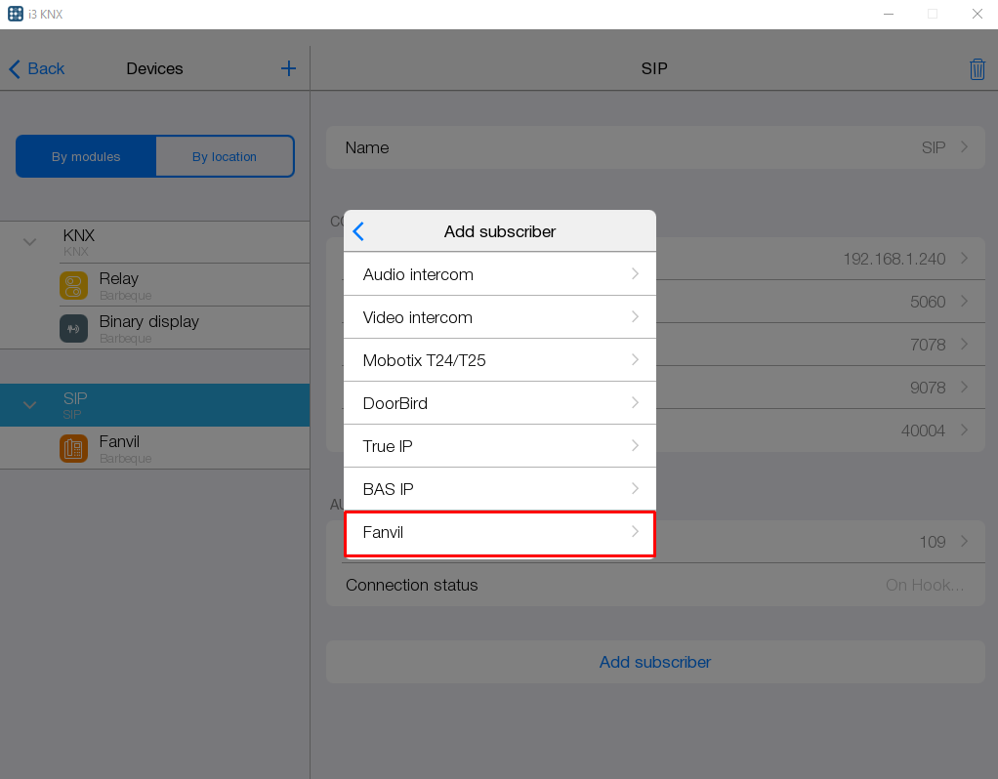Collapse the KNX module group
The height and width of the screenshot is (779, 998).
[29, 242]
